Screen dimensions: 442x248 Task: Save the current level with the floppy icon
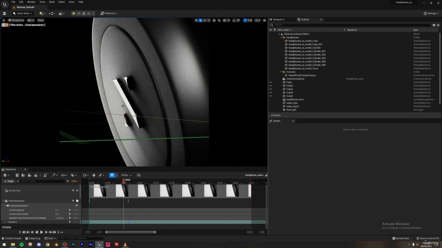click(4, 13)
